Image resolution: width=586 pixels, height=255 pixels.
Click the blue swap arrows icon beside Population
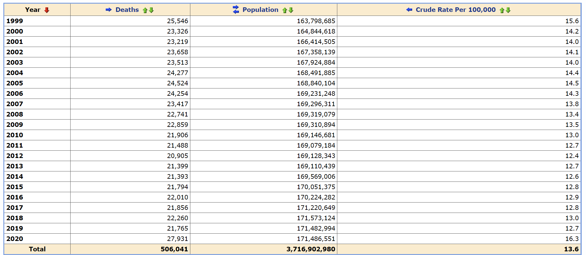236,9
